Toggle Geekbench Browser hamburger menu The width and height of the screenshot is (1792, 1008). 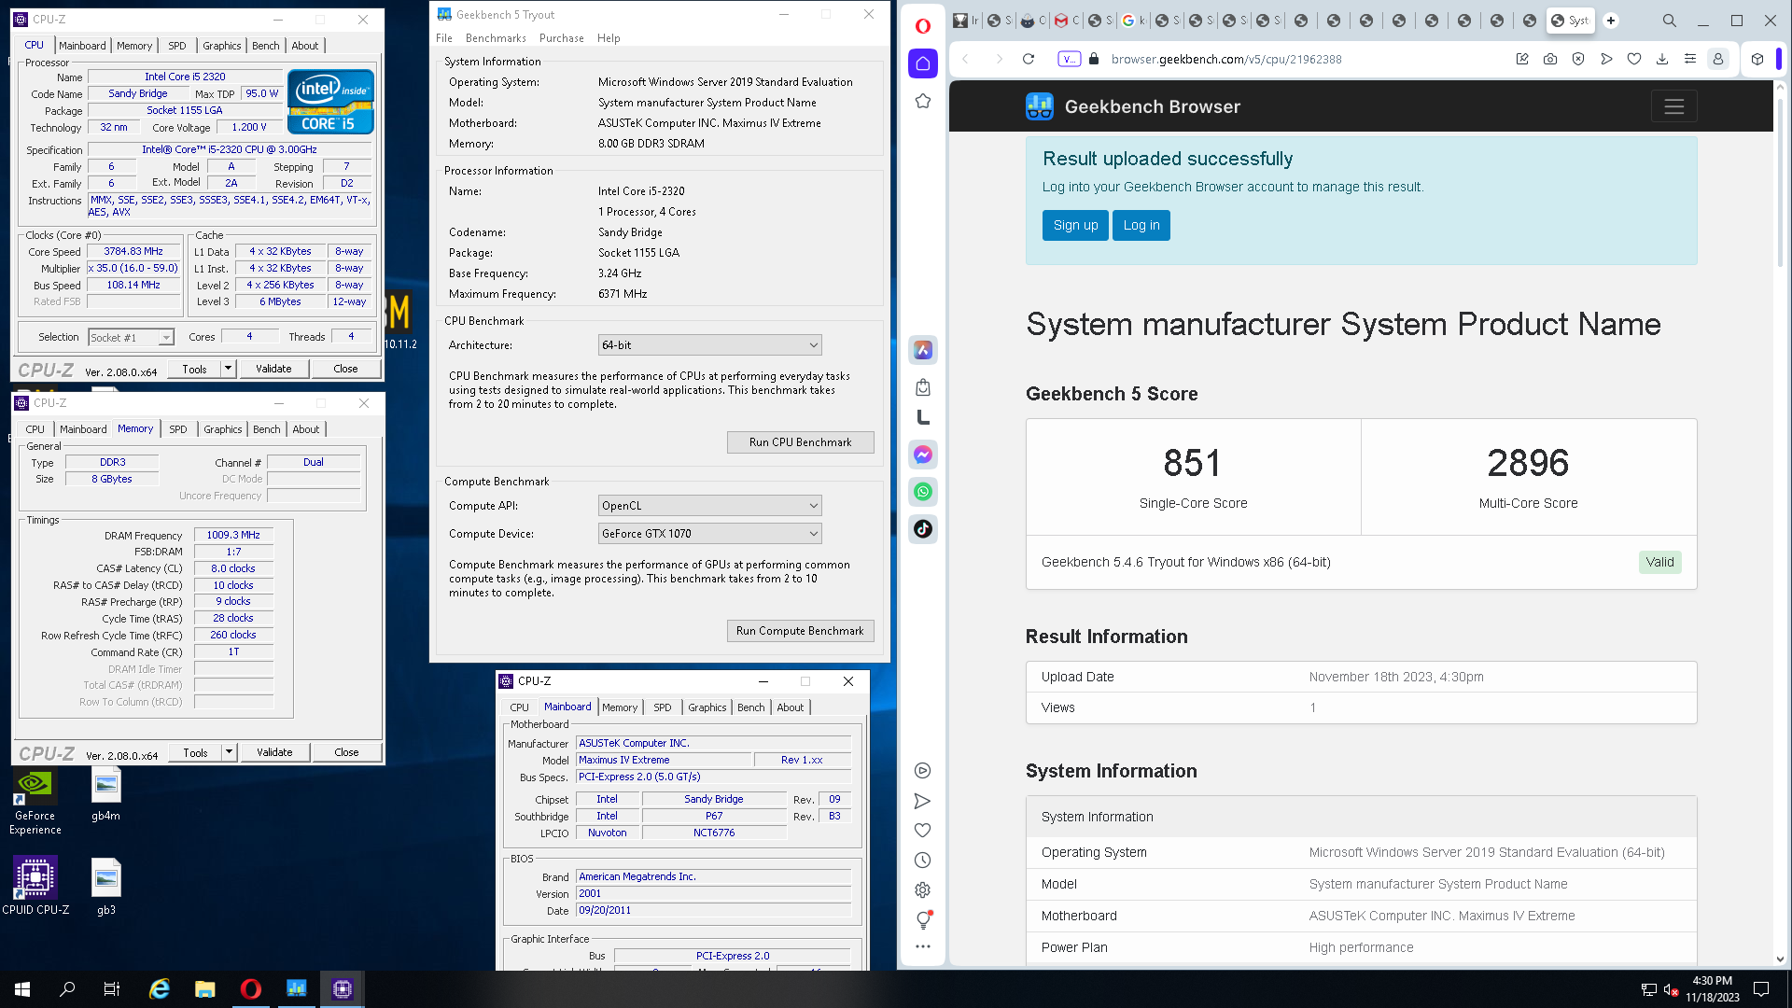1674,106
